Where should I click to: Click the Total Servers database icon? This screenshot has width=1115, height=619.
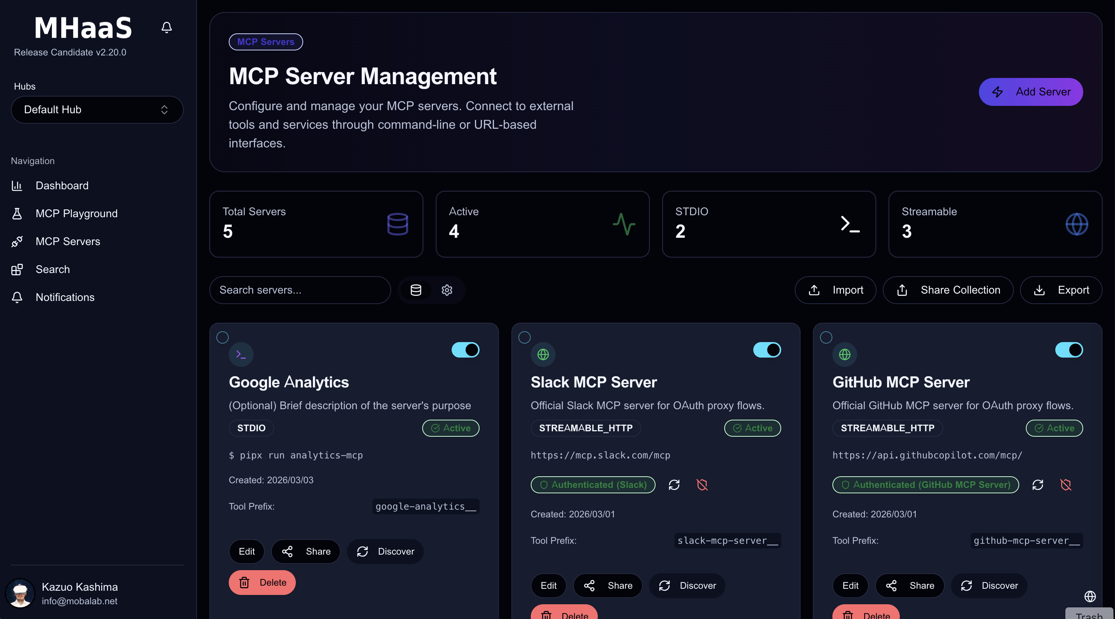[397, 224]
